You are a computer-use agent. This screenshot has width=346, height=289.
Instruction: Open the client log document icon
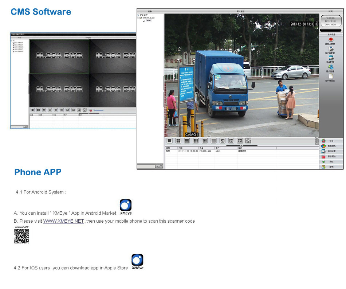tap(331, 77)
